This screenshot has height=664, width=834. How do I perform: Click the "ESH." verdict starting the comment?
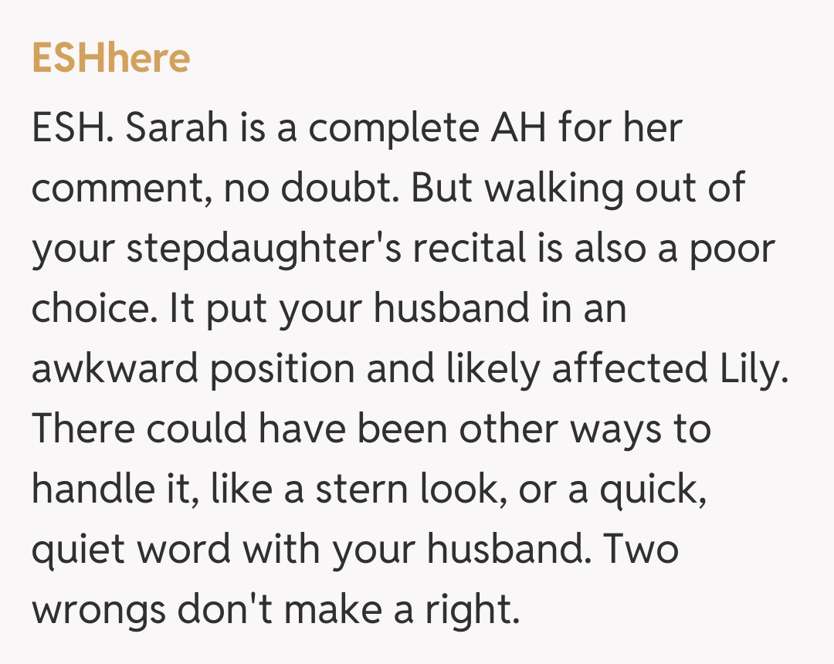pos(73,130)
